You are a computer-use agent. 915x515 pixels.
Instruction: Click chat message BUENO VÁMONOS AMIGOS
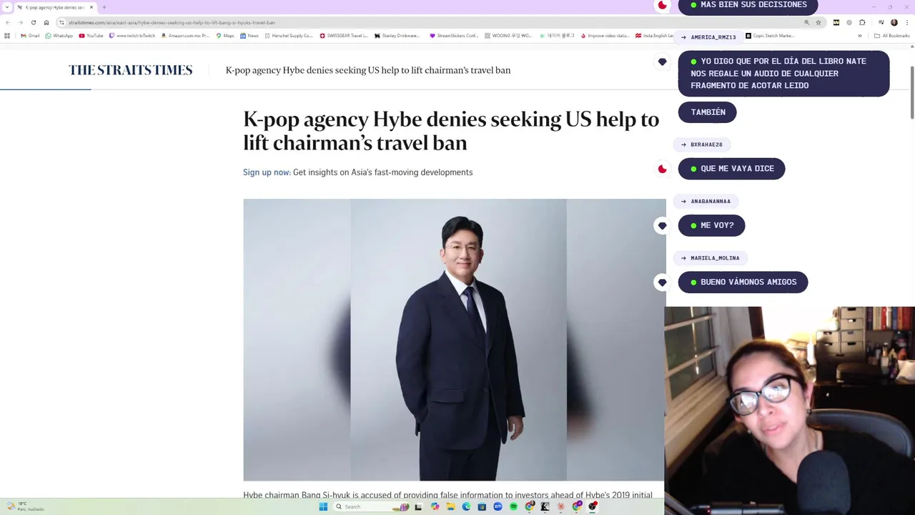[743, 282]
